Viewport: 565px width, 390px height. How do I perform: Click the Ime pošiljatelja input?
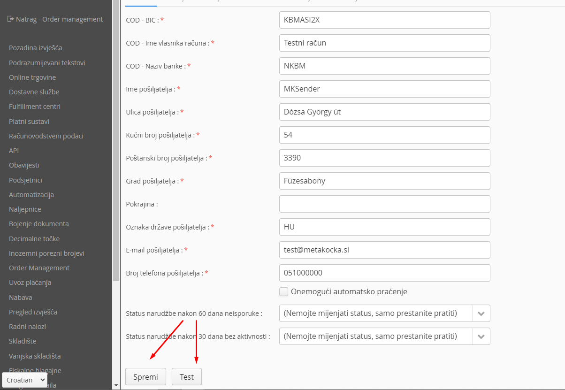click(385, 89)
